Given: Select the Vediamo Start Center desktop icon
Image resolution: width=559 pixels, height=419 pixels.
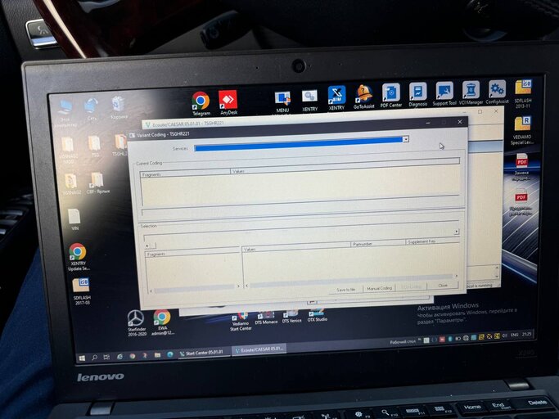Looking at the screenshot, I should point(241,321).
